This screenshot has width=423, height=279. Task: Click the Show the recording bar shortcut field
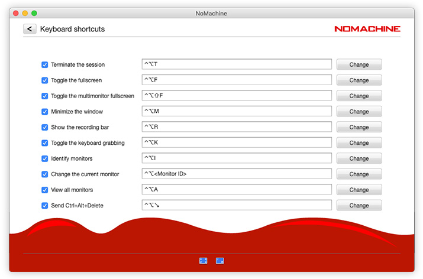tap(237, 127)
